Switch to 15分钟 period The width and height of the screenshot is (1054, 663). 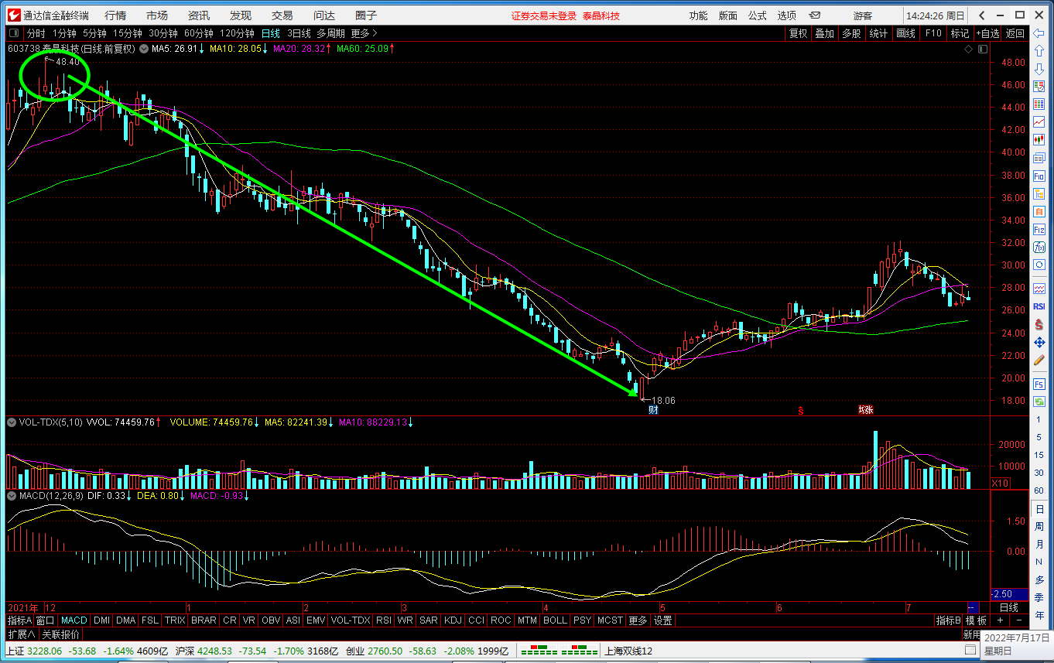(128, 33)
